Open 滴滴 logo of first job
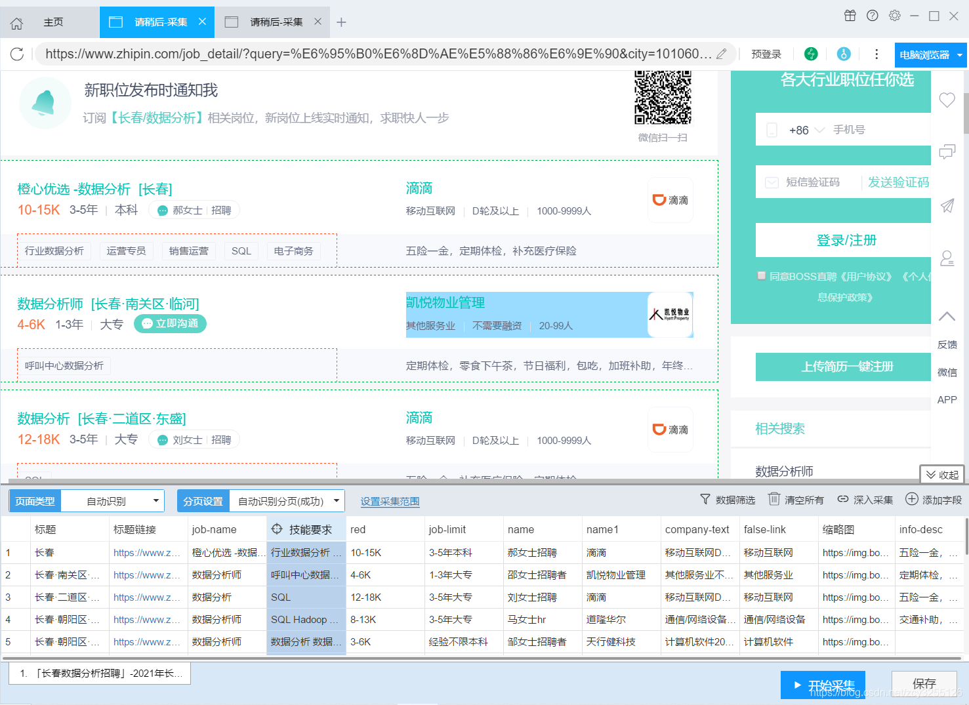Screen dimensions: 969x705 670,200
